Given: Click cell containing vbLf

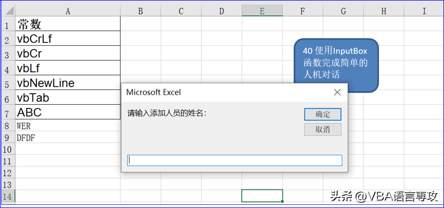Looking at the screenshot, I should click(68, 68).
